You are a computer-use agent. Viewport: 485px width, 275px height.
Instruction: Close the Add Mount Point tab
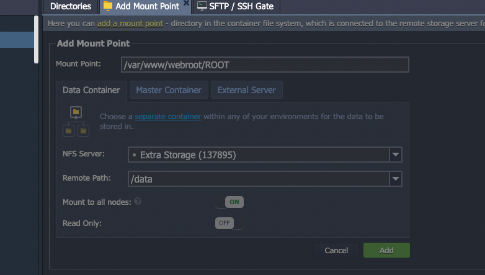(x=186, y=4)
